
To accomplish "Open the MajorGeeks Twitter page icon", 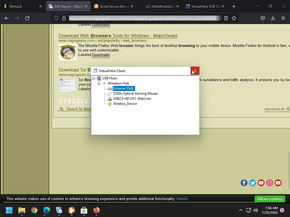I will click(253, 183).
